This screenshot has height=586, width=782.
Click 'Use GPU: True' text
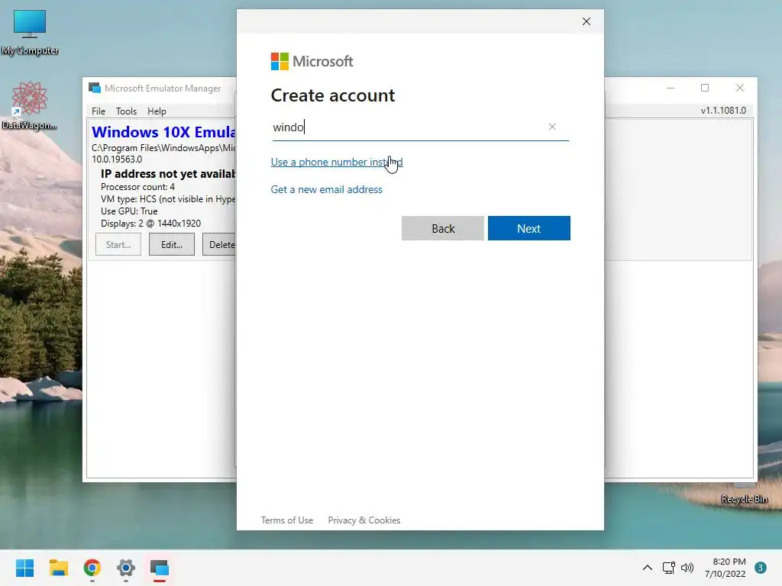pos(129,211)
